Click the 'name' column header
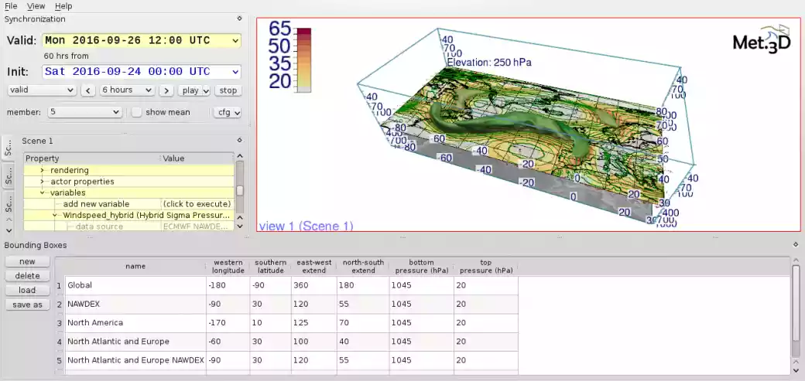Screen dimensions: 805x381 click(135, 266)
